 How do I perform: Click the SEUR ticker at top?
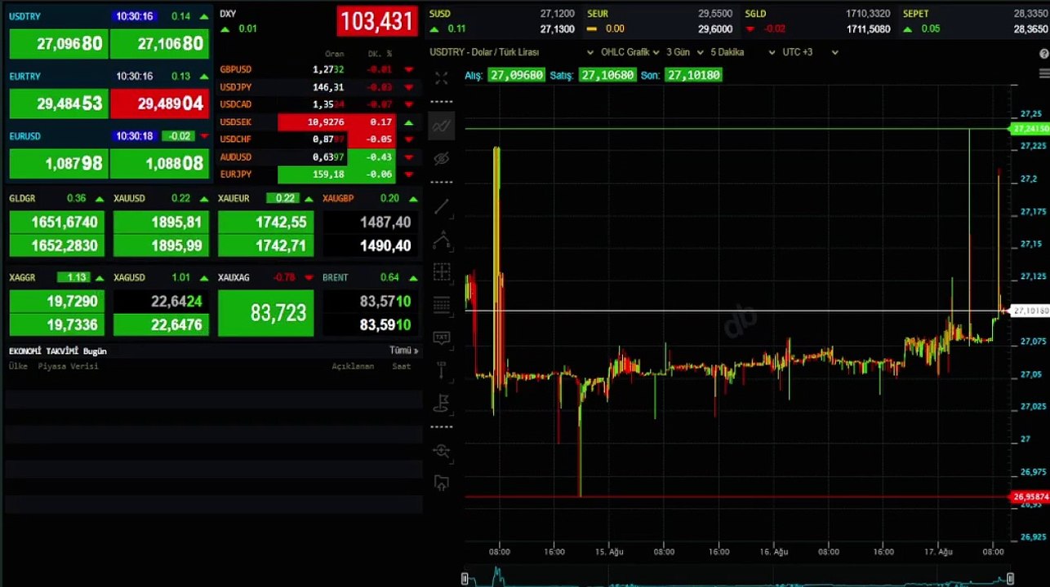(x=659, y=21)
